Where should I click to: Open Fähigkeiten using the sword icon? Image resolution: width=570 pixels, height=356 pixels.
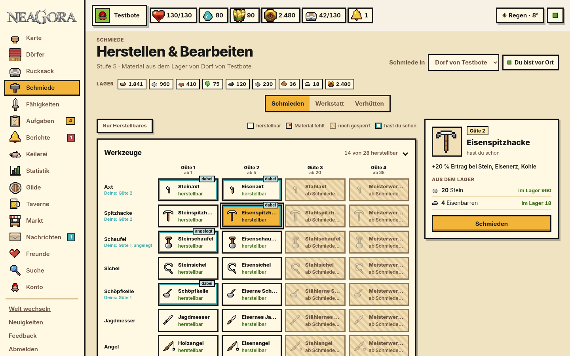tap(15, 104)
